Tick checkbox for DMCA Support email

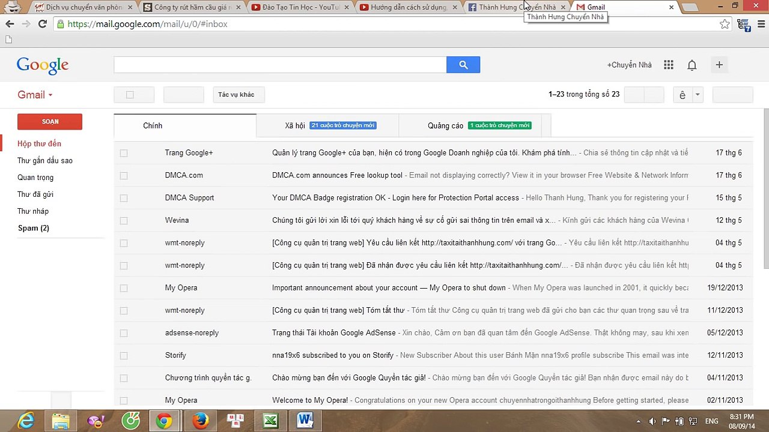(124, 198)
